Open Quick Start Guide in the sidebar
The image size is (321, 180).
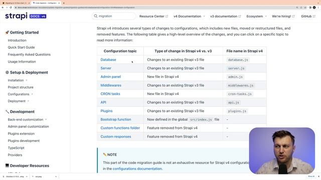21,47
